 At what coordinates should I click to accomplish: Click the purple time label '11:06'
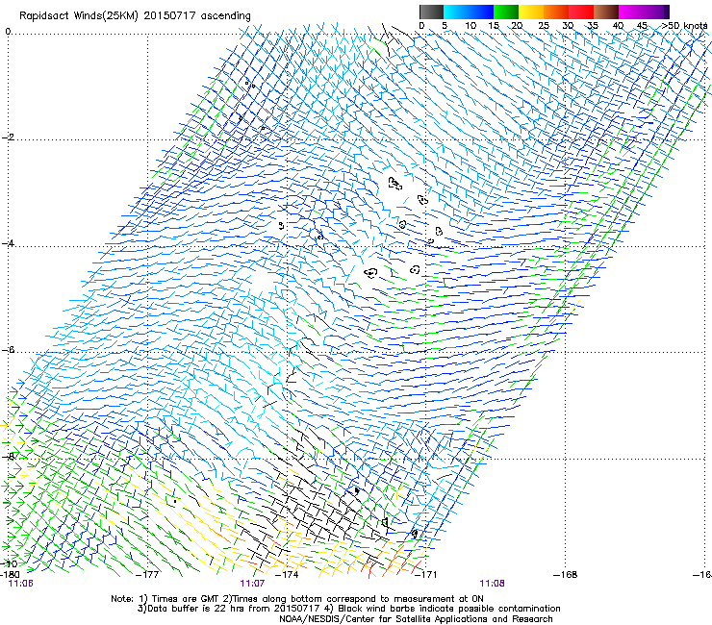(x=20, y=584)
